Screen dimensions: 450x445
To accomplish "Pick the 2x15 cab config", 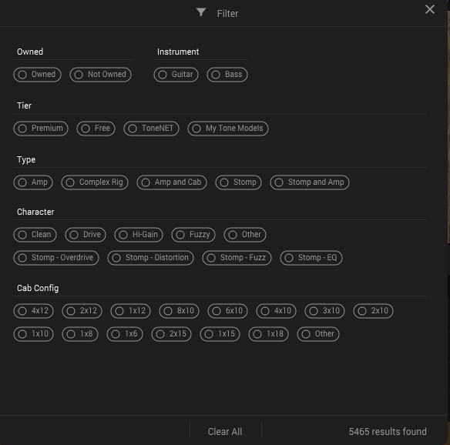I will [x=171, y=334].
